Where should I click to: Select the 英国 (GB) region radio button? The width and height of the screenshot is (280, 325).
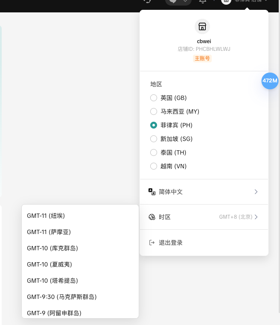click(154, 98)
